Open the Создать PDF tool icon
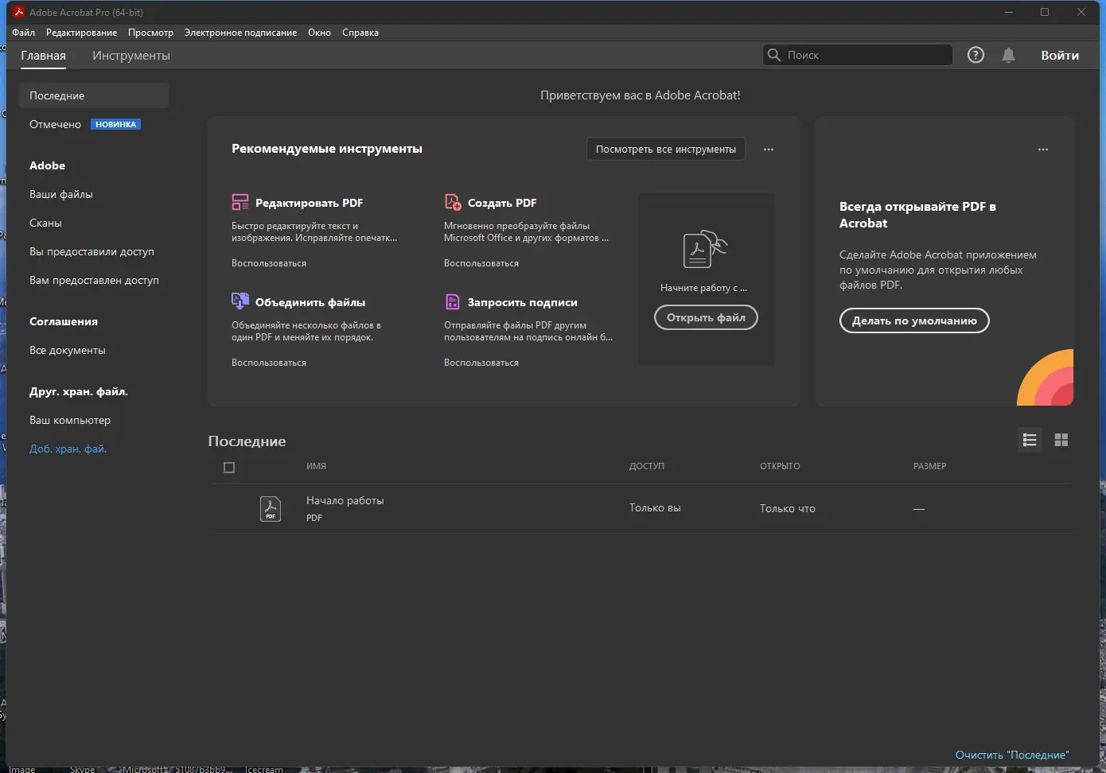 (x=453, y=202)
